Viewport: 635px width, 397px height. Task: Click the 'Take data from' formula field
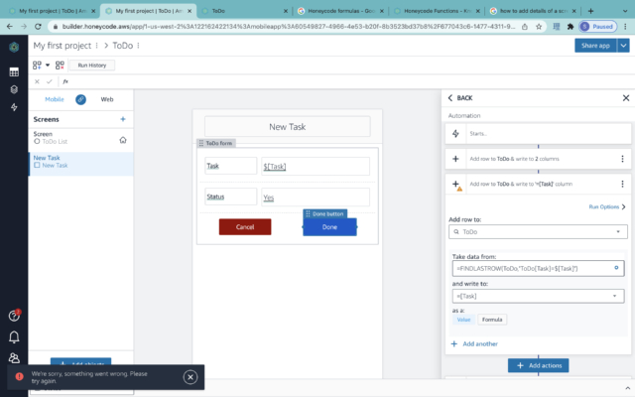click(x=538, y=268)
